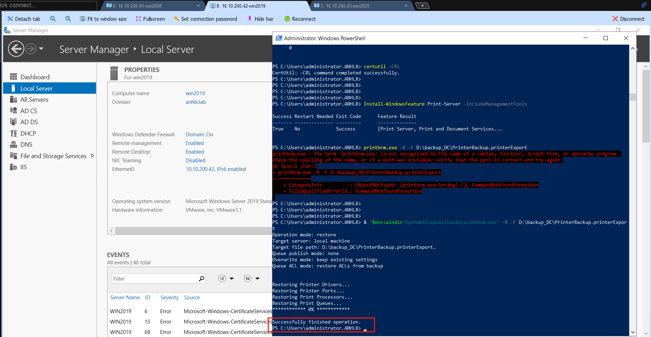Open the events save query dropdown arrow
The width and height of the screenshot is (651, 337).
(257, 279)
